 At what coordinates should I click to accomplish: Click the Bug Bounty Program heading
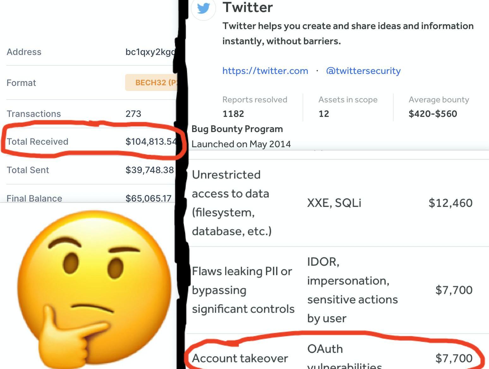(x=237, y=129)
